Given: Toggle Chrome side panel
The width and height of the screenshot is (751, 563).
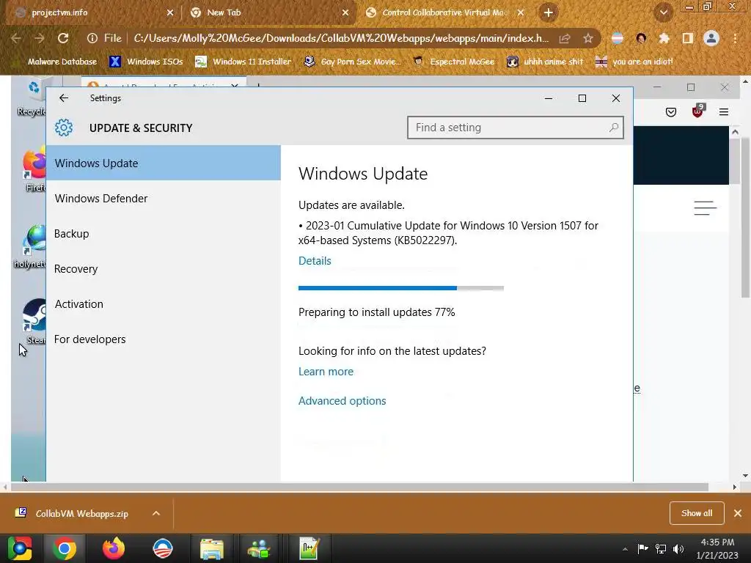Looking at the screenshot, I should pos(687,38).
